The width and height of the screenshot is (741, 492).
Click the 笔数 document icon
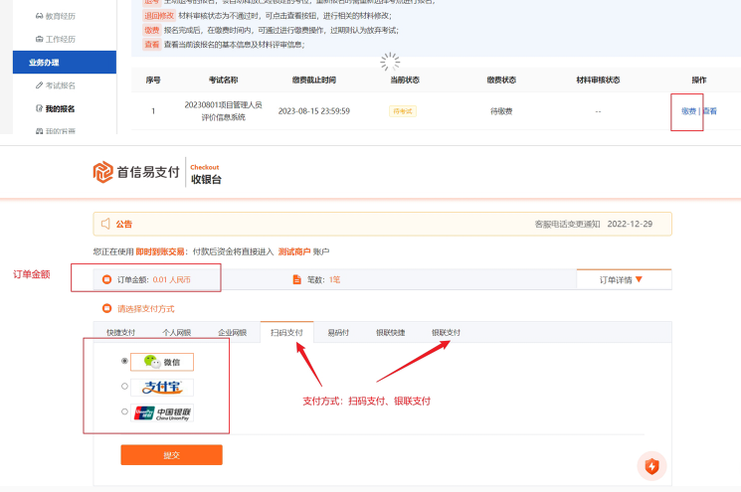pos(297,280)
